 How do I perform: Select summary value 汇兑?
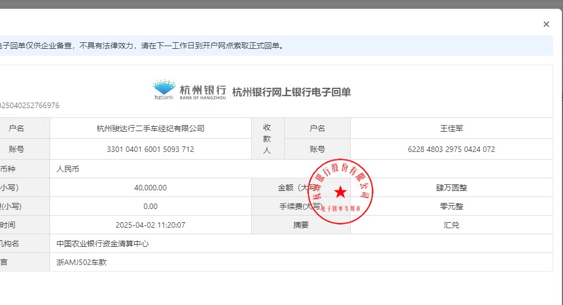click(x=451, y=225)
